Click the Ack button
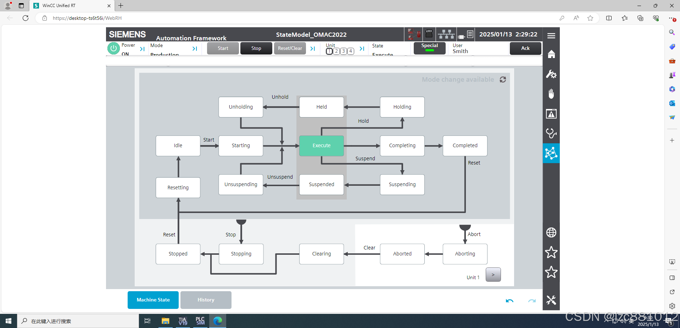The width and height of the screenshot is (680, 328). pyautogui.click(x=525, y=48)
